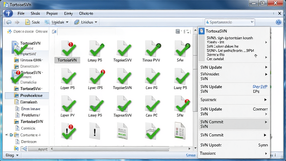This screenshot has width=286, height=161.
Task: Expand the Cortiontere-i tree node arrow
Action: pyautogui.click(x=7, y=135)
